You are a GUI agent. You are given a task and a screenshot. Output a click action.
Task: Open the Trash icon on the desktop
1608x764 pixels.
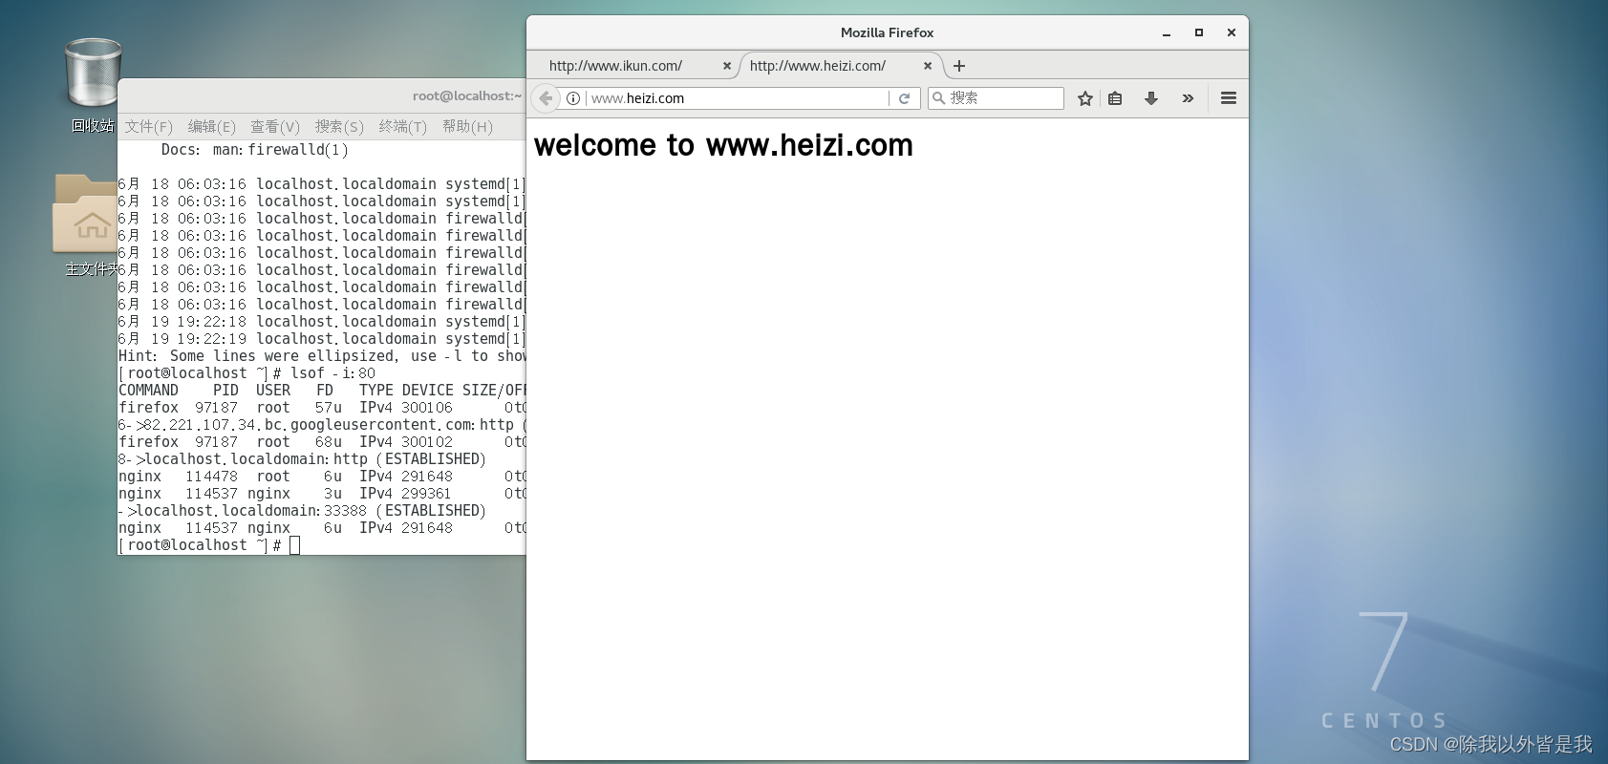[x=93, y=73]
